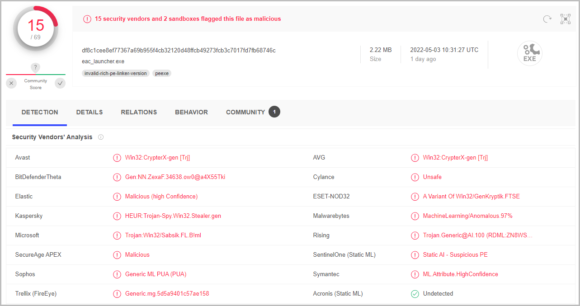Click the detection score 15/69 gauge
580x306 pixels.
(x=36, y=29)
